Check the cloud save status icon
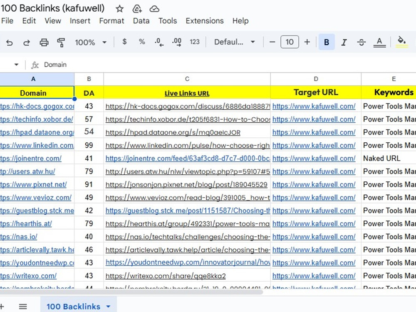Image resolution: width=416 pixels, height=312 pixels. (x=154, y=9)
